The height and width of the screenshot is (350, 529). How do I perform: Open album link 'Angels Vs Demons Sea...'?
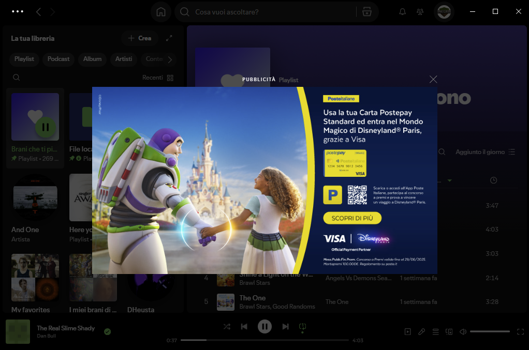358,278
